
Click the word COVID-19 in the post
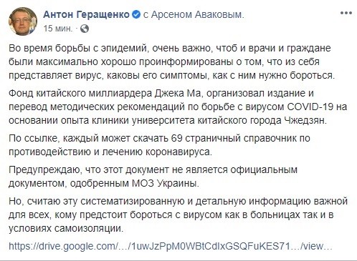(x=310, y=107)
